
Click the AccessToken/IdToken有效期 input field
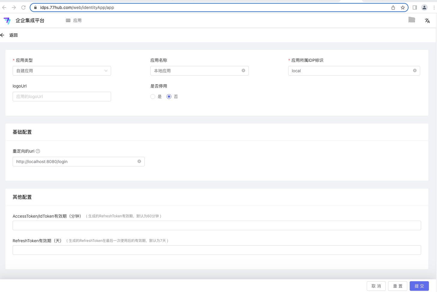(x=217, y=225)
